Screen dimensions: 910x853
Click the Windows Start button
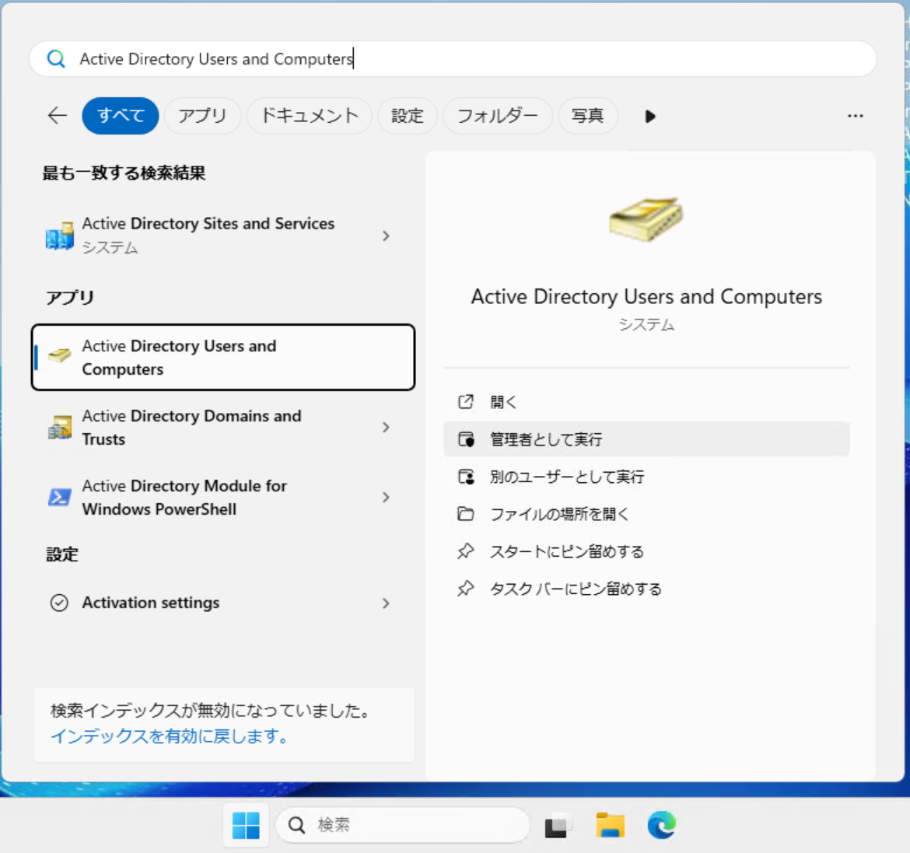[x=246, y=825]
